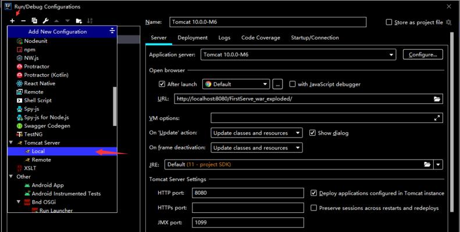Screen dimensions: 460x232
Task: Toggle Show dialog checkbox
Action: tap(312, 133)
